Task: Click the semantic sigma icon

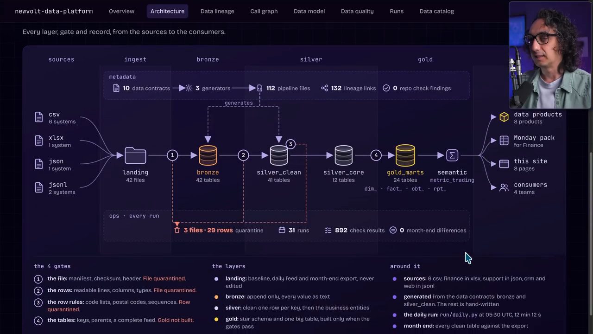Action: click(x=452, y=155)
